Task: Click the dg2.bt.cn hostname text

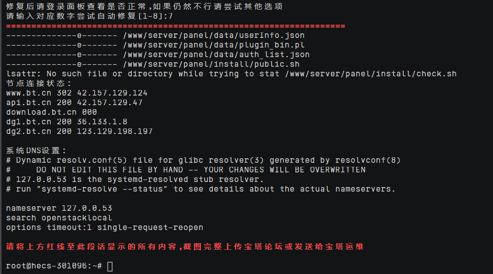Action: pyautogui.click(x=28, y=131)
